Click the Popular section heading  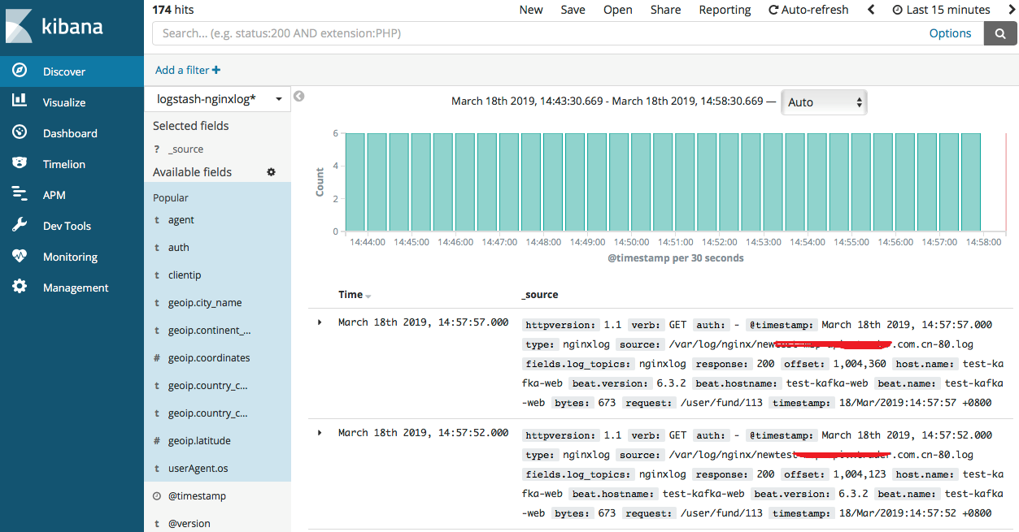(x=171, y=198)
